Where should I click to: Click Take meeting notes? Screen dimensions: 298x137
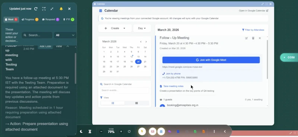tap(172, 86)
